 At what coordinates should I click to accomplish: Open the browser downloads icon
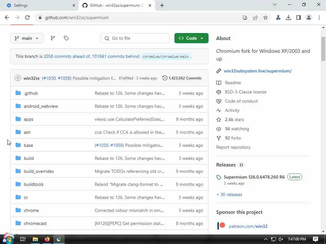(x=288, y=18)
